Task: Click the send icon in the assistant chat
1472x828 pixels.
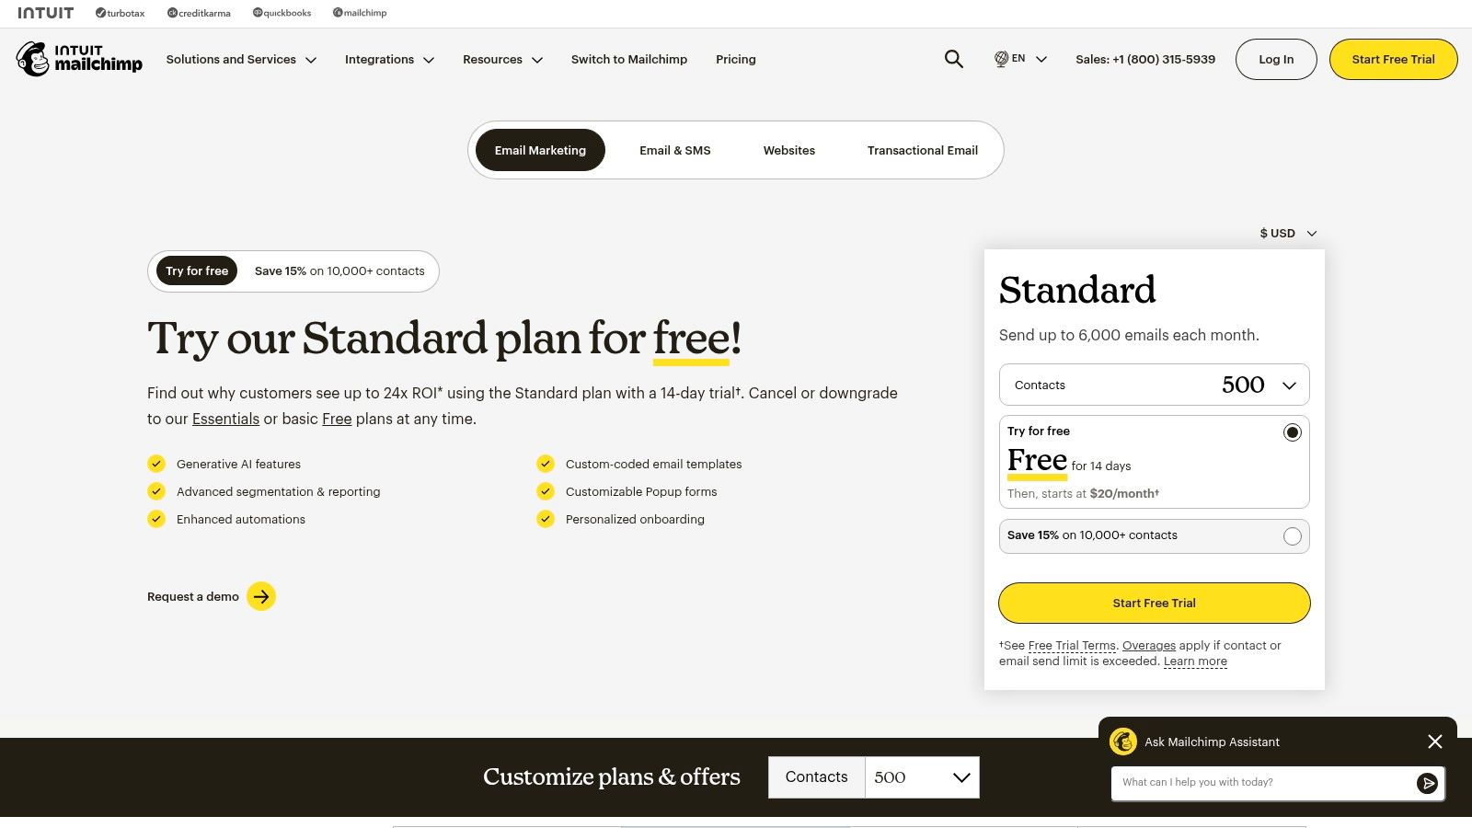Action: 1428,783
